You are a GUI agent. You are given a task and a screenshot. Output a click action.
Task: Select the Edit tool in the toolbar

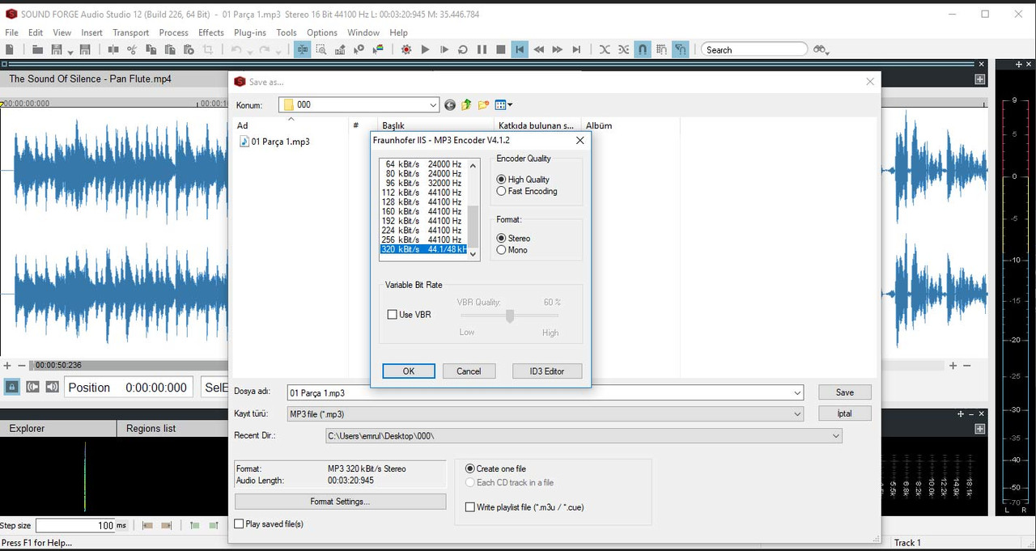click(303, 49)
